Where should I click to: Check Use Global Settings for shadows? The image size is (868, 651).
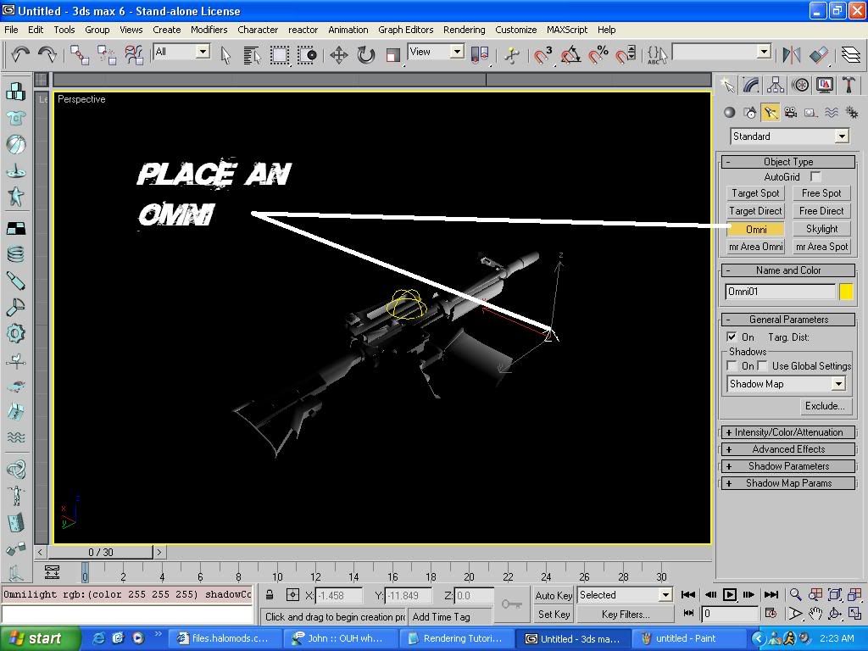tap(762, 366)
